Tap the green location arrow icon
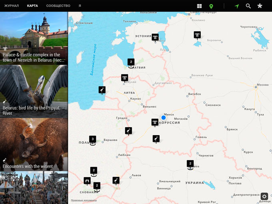This screenshot has height=204, width=272. tap(237, 6)
